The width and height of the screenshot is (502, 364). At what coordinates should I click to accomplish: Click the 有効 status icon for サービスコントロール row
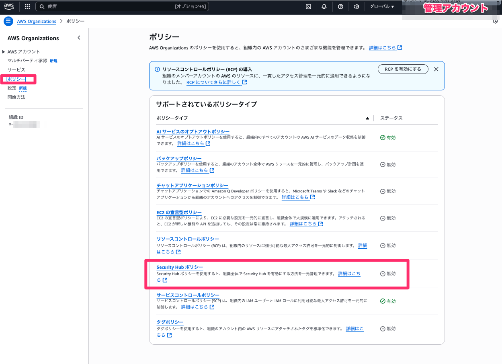click(383, 301)
